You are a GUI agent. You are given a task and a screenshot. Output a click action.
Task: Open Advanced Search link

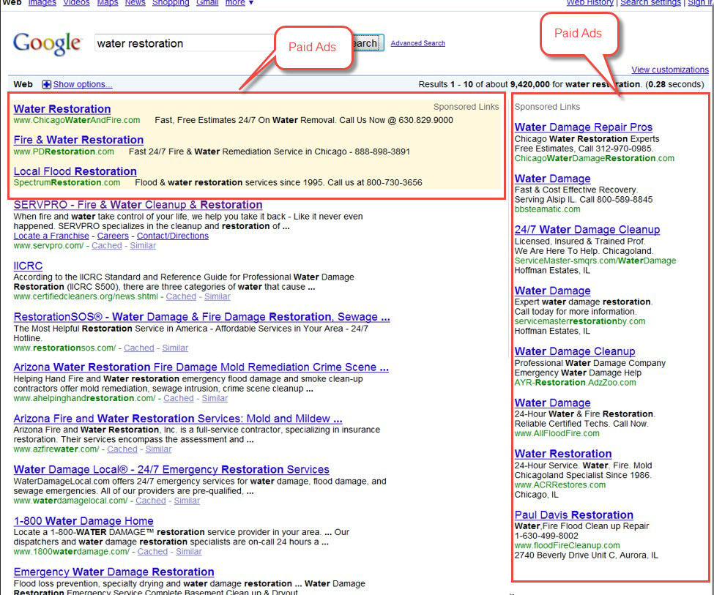tap(417, 43)
